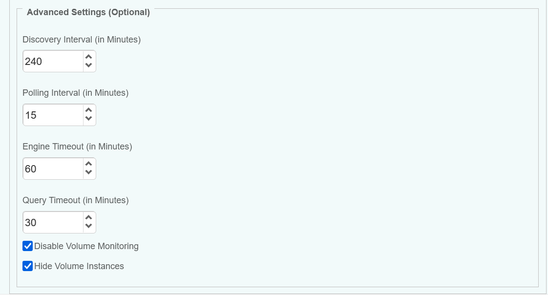Toggle Hide Volume Instances off
This screenshot has width=548, height=296.
[x=27, y=266]
